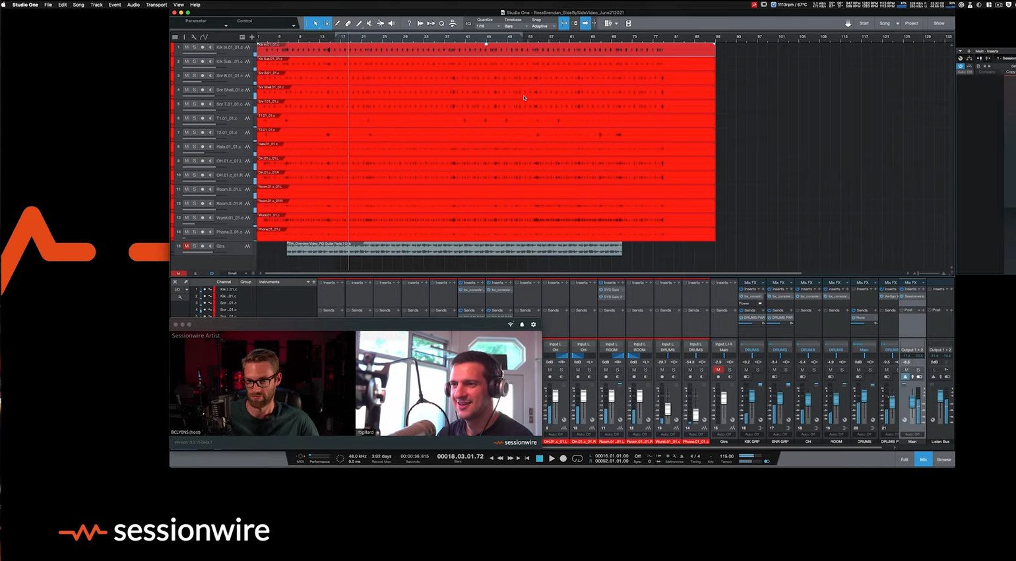Click the Sessionwire notification bell icon
1016x561 pixels.
tap(522, 325)
